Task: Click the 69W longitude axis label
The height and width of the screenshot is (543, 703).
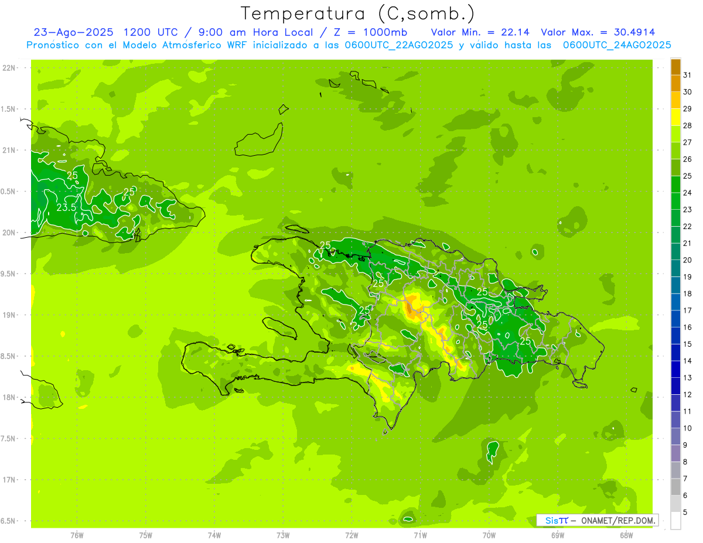Action: (x=558, y=535)
